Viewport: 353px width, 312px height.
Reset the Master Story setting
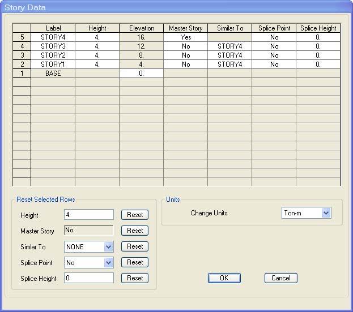(135, 231)
